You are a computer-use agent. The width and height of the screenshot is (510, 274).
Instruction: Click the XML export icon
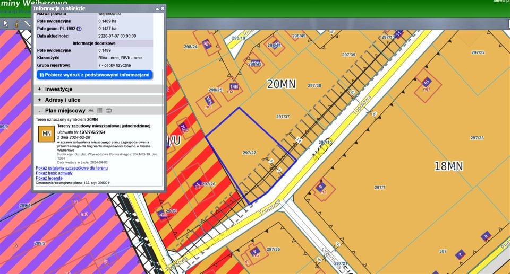coord(91,110)
